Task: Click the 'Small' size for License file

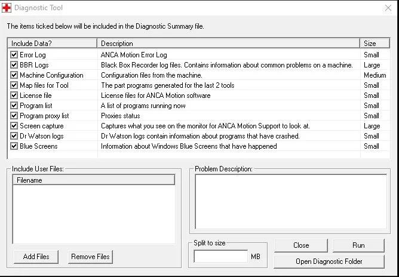Action: [372, 96]
